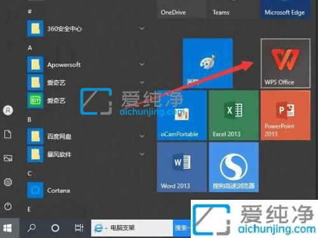This screenshot has height=238, width=318.
Task: Click the Internet Explorer icon in search box
Action: point(99,228)
